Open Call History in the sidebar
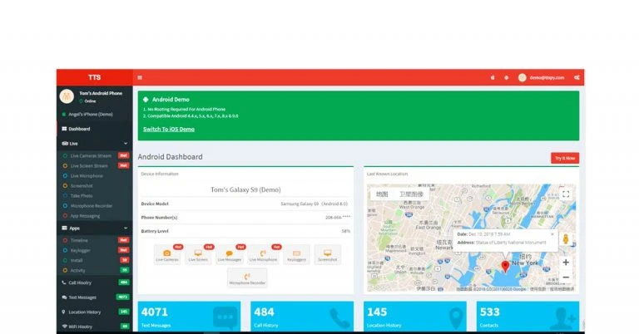The height and width of the screenshot is (334, 639). pos(81,282)
